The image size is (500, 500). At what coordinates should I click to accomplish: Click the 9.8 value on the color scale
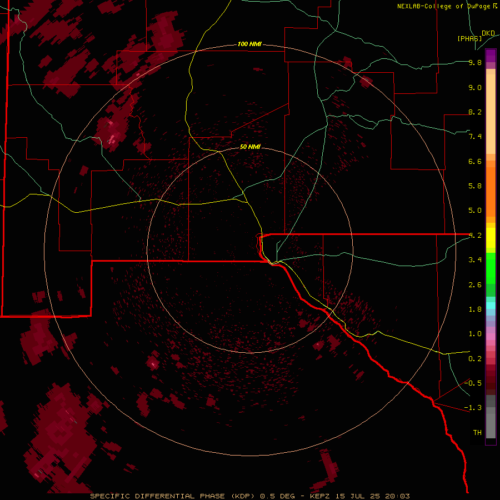pos(475,62)
